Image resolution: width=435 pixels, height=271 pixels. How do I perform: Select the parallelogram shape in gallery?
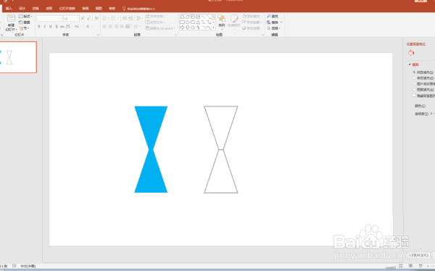point(188,17)
